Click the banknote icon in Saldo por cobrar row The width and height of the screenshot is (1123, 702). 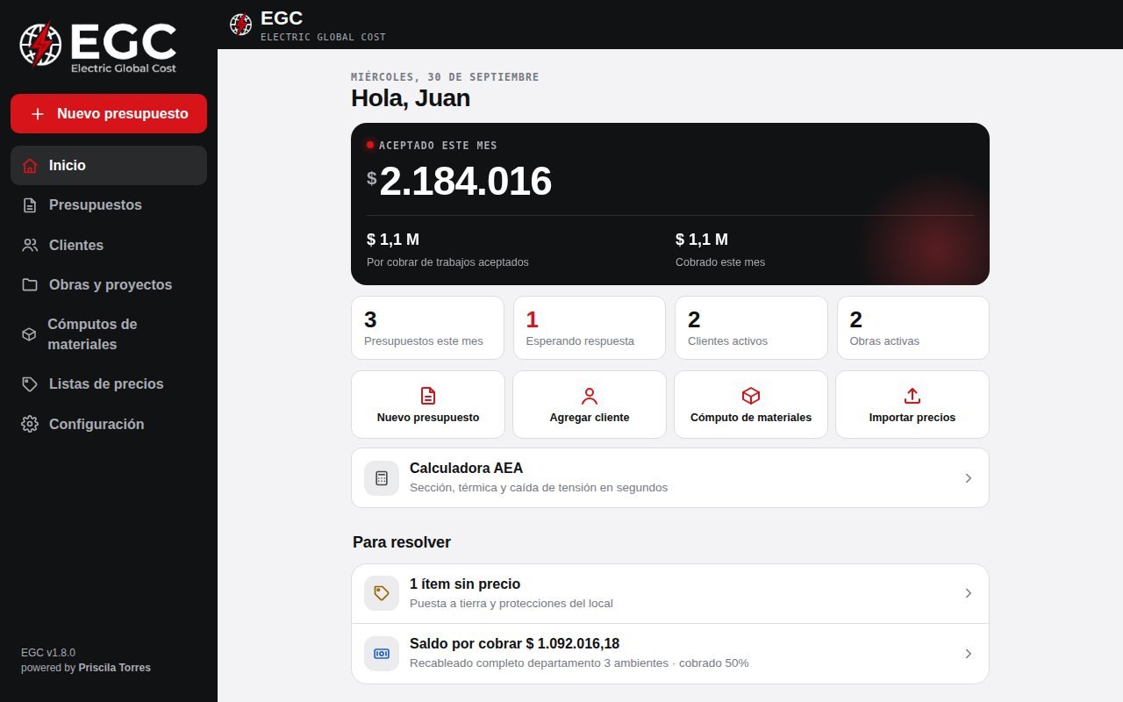pyautogui.click(x=382, y=654)
